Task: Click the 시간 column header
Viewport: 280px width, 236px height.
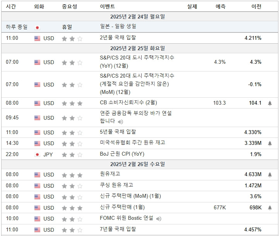Action: pos(11,7)
